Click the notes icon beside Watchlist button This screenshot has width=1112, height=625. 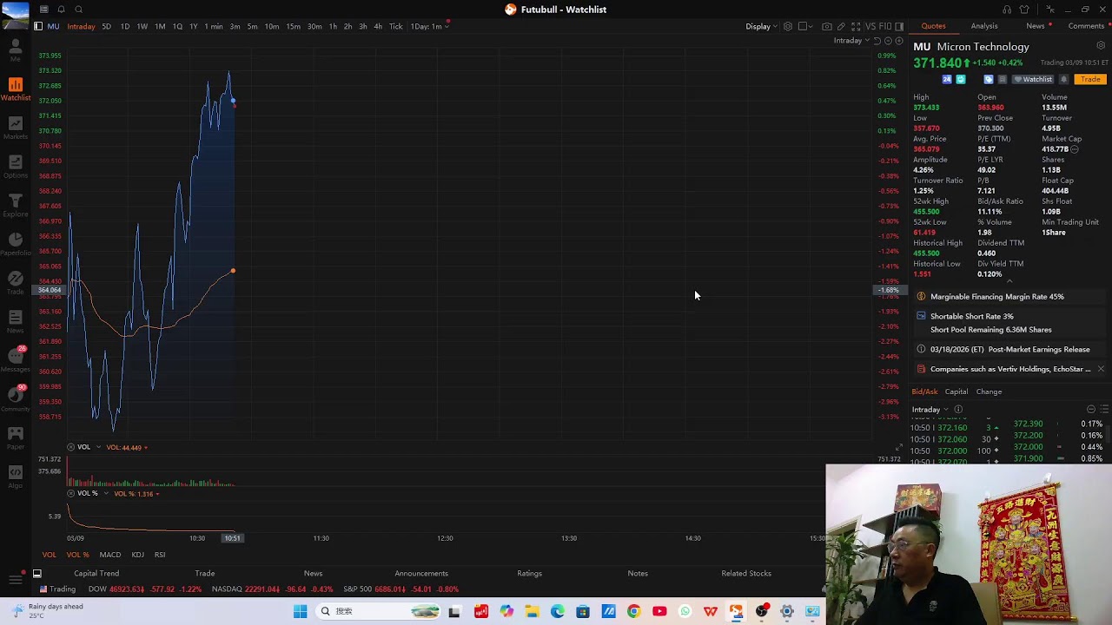(1002, 79)
